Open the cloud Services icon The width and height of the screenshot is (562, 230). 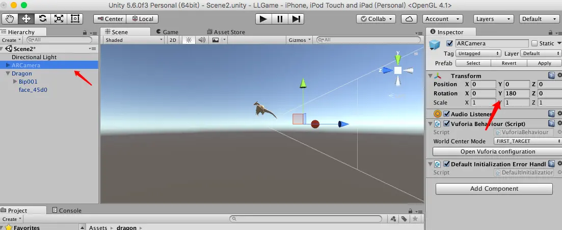tap(409, 19)
